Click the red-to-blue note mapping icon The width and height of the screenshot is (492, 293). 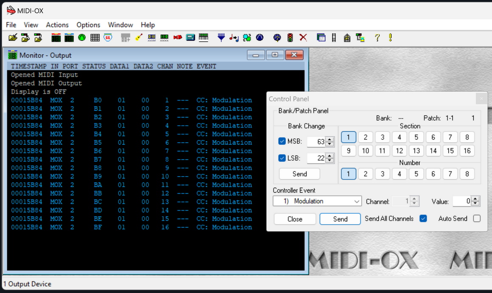[234, 38]
